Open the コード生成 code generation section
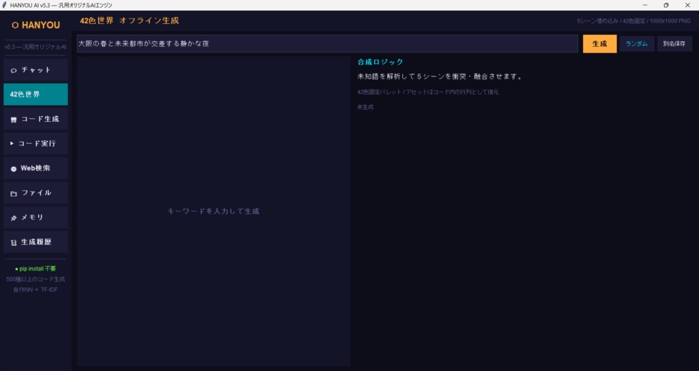699x371 pixels. (x=35, y=119)
